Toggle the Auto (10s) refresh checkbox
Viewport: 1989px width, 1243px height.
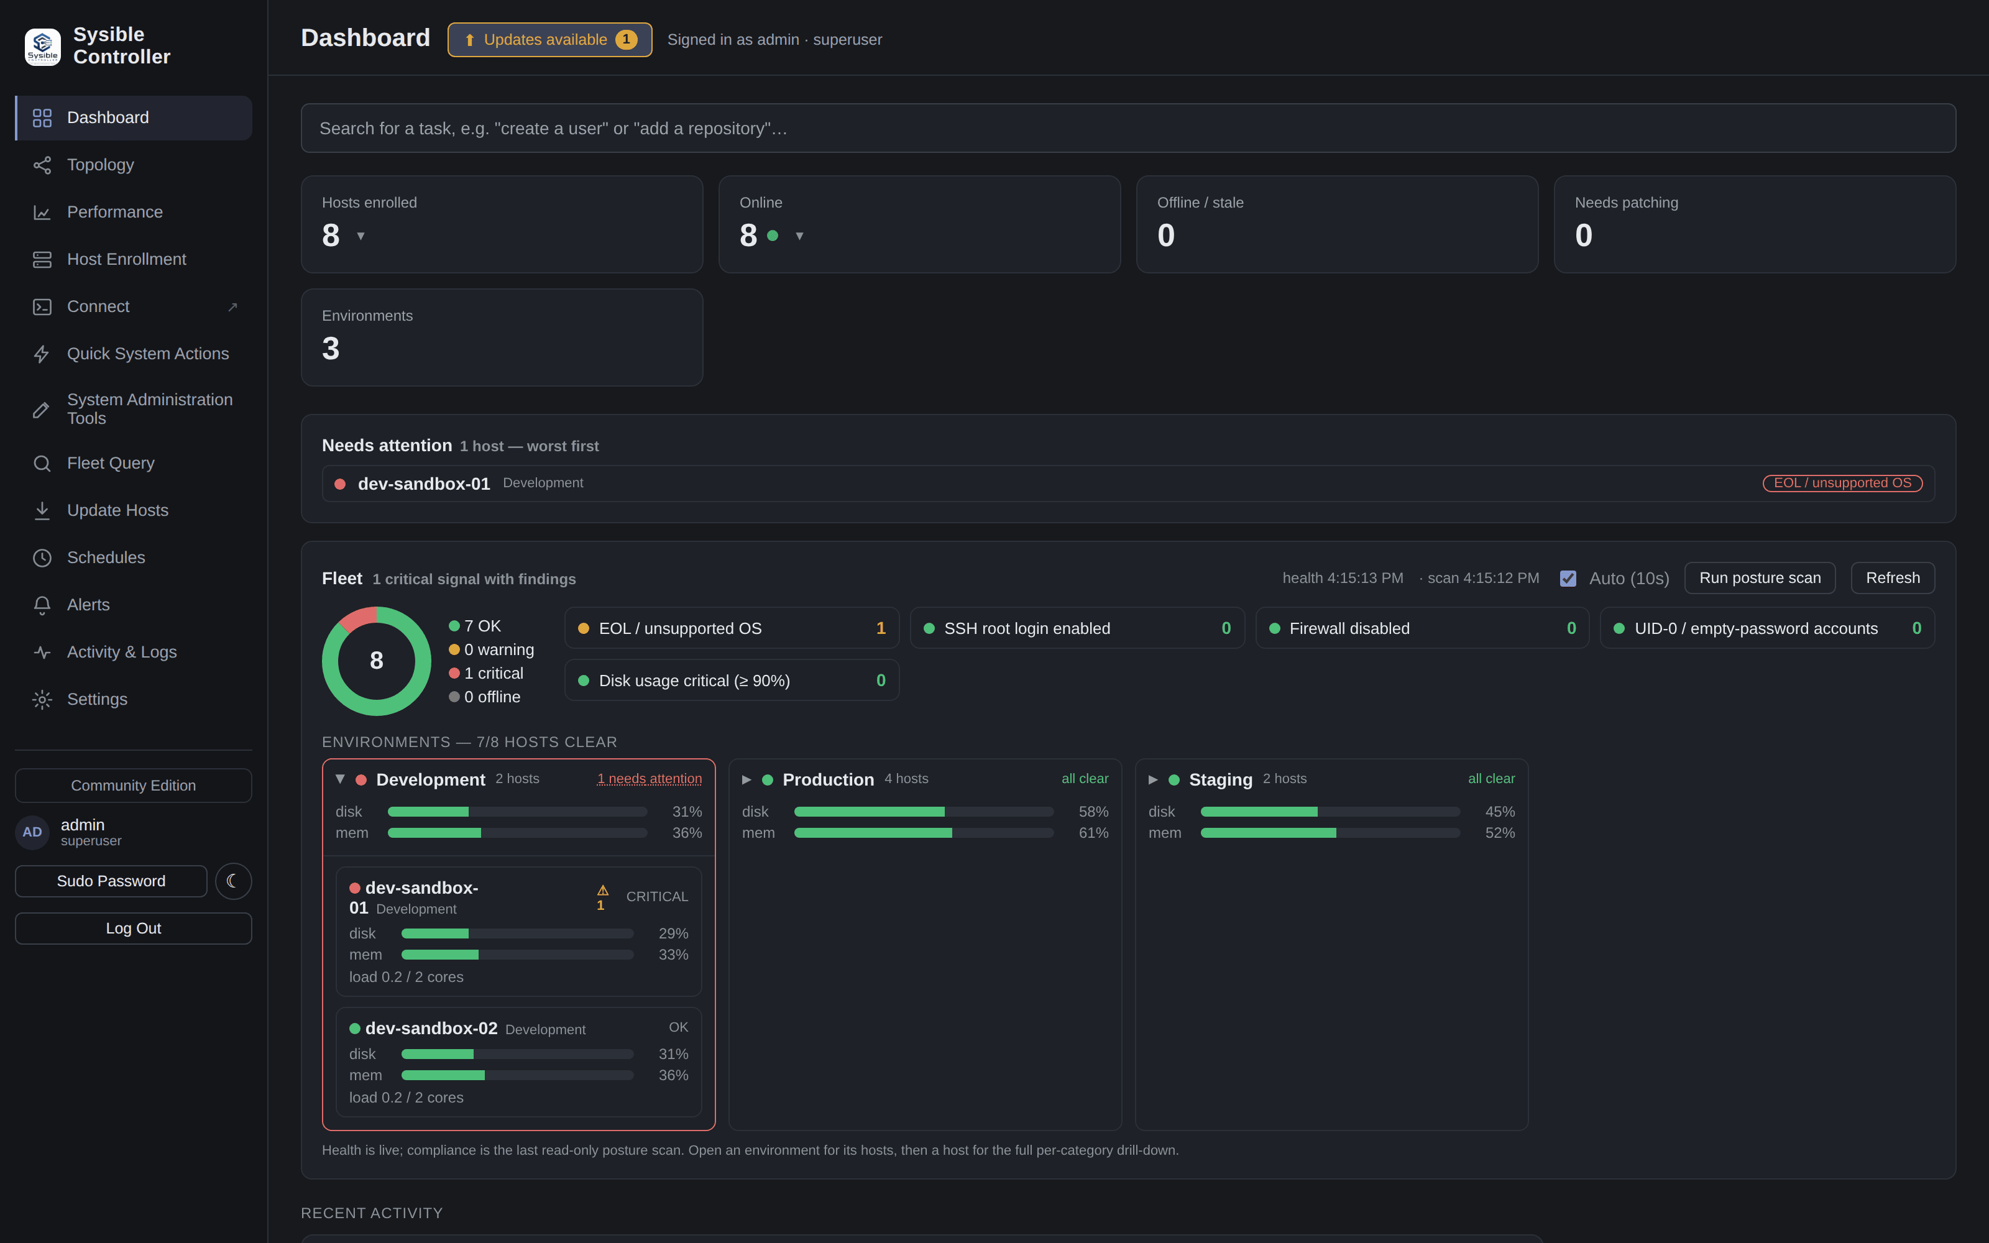1568,579
